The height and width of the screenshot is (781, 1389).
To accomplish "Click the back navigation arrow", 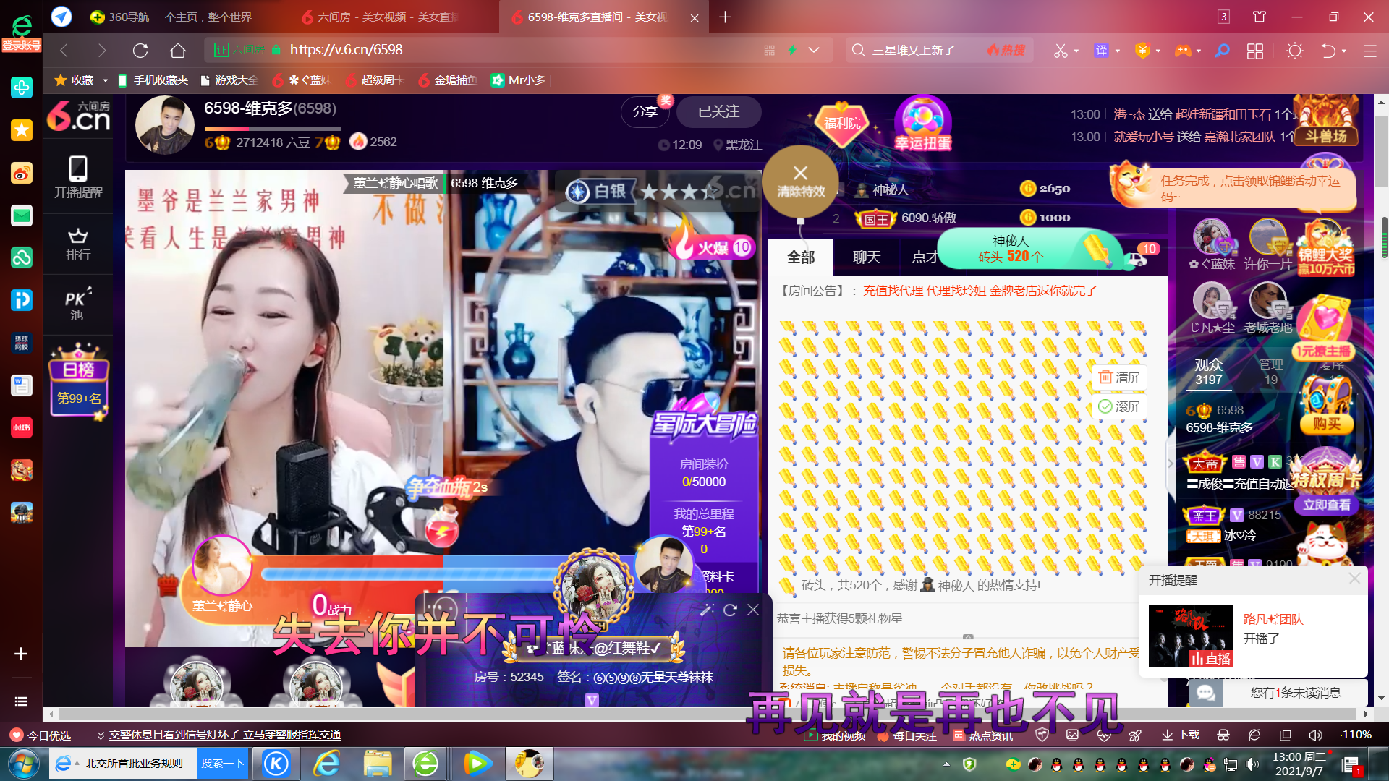I will pos(64,51).
